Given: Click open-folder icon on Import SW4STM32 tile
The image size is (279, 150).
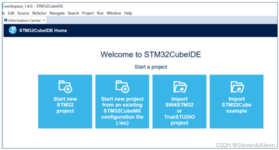Looking at the screenshot, I should pyautogui.click(x=180, y=87).
